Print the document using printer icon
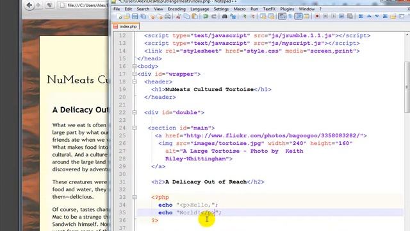The width and height of the screenshot is (410, 231). [168, 17]
